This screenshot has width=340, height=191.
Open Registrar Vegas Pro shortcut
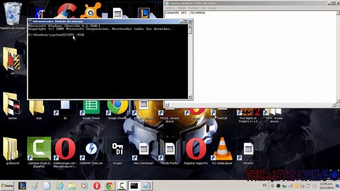[196, 149]
